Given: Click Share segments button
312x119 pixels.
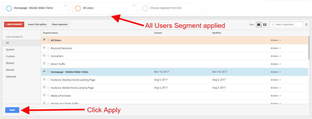Looking at the screenshot, I should pos(60,24).
